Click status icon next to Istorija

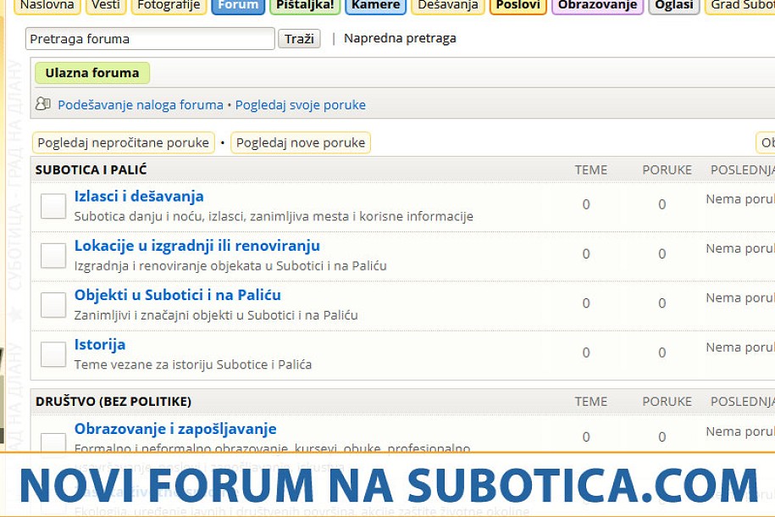[53, 354]
